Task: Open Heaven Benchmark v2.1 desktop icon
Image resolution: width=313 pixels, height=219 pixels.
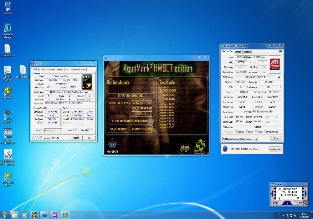Action: pos(8,136)
